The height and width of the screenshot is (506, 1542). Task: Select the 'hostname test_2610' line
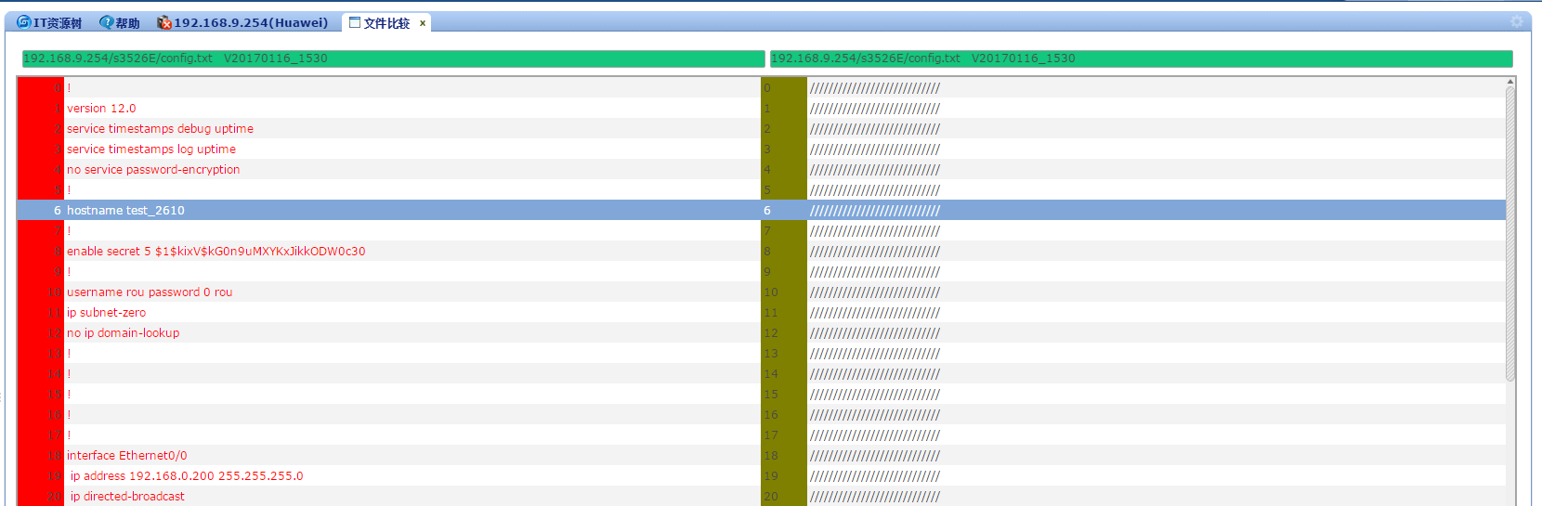coord(125,211)
